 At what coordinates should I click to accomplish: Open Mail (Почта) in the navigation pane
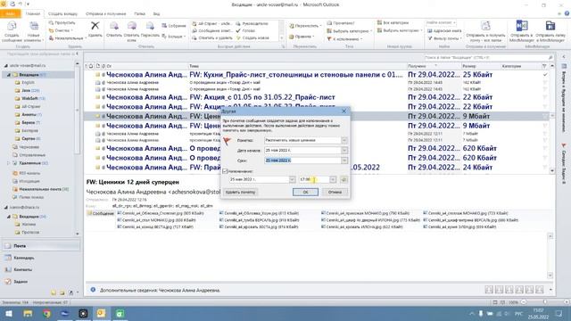tap(41, 246)
